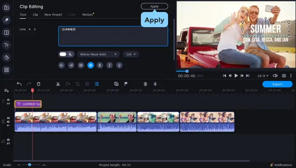Image resolution: width=296 pixels, height=168 pixels.
Task: Select center text alignment
Action: click(x=90, y=65)
